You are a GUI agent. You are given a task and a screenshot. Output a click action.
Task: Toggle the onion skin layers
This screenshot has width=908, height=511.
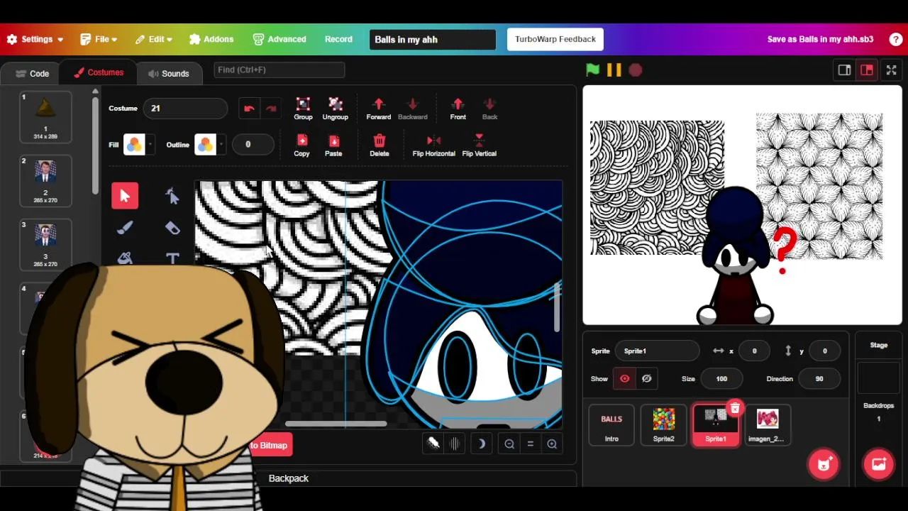pyautogui.click(x=433, y=444)
